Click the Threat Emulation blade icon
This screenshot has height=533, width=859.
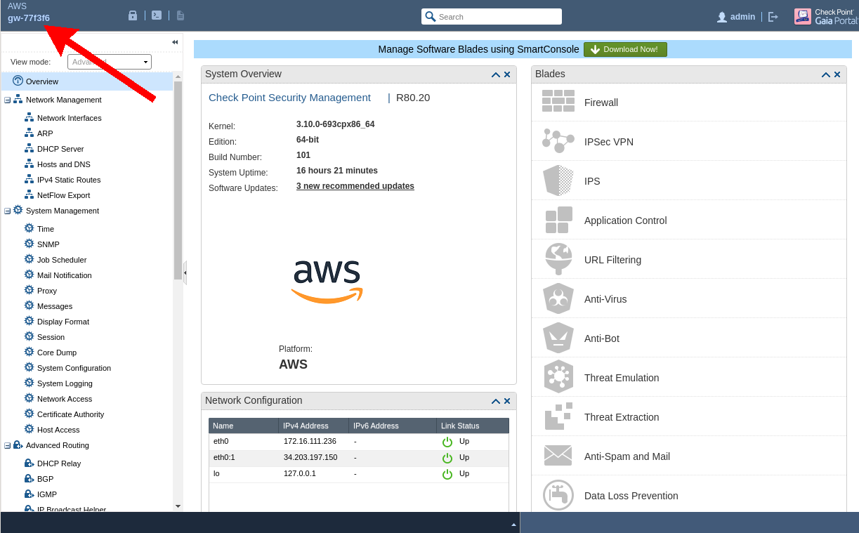[x=558, y=377]
